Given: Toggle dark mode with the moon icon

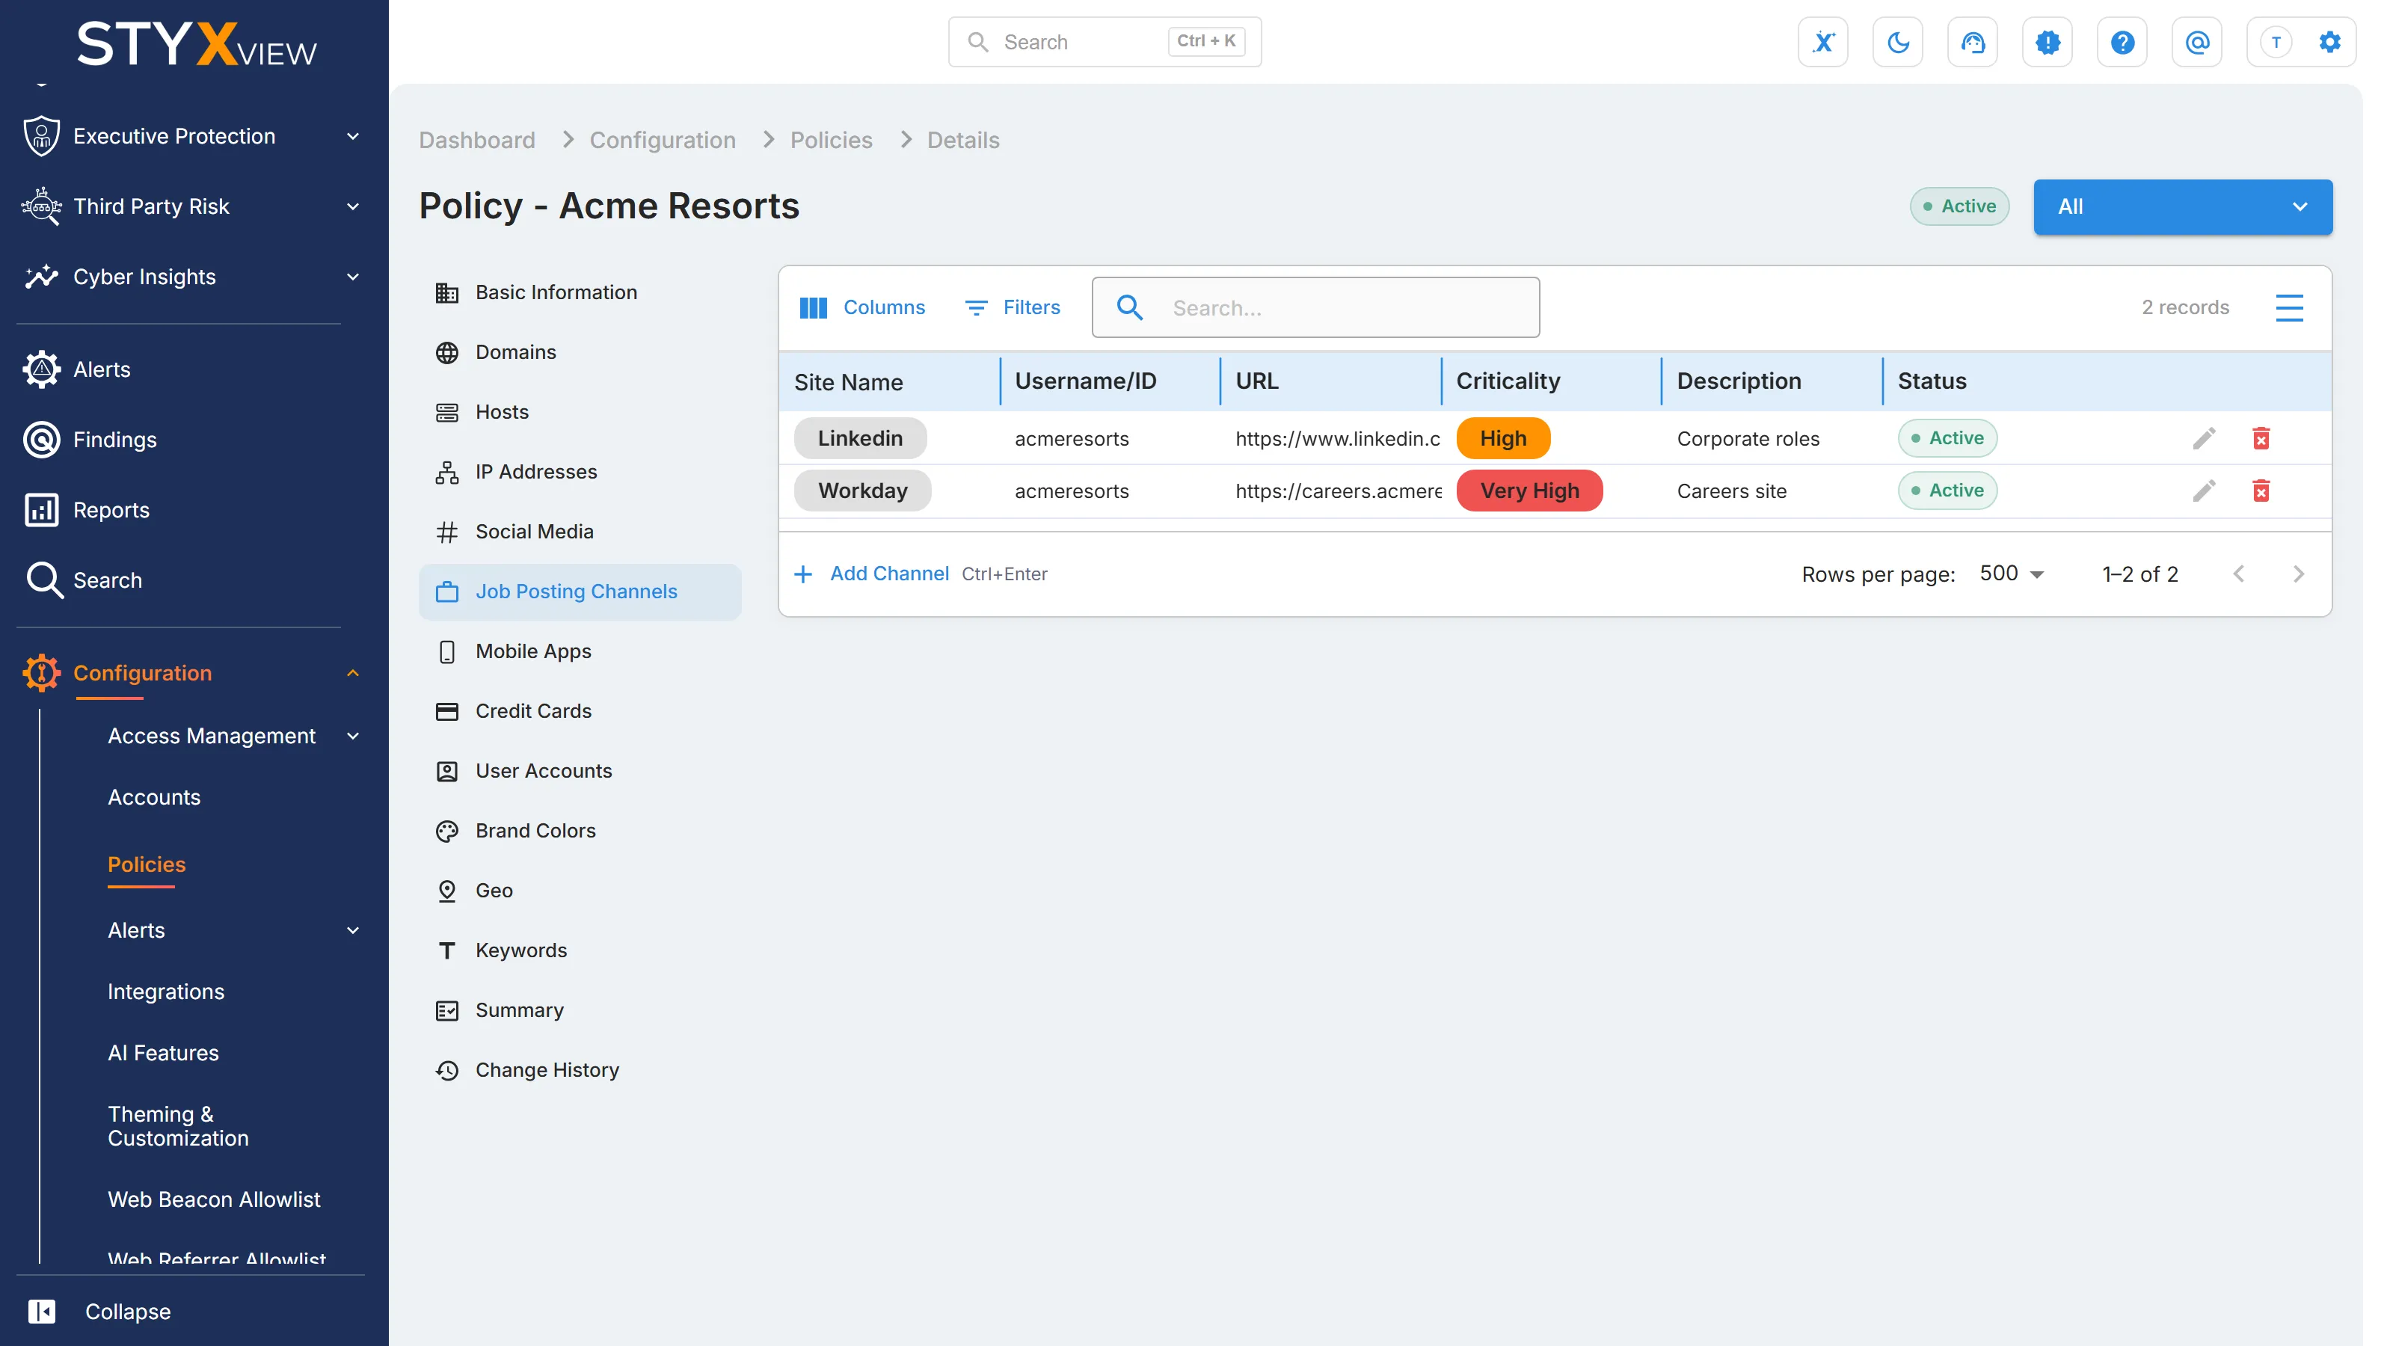Looking at the screenshot, I should pyautogui.click(x=1898, y=42).
